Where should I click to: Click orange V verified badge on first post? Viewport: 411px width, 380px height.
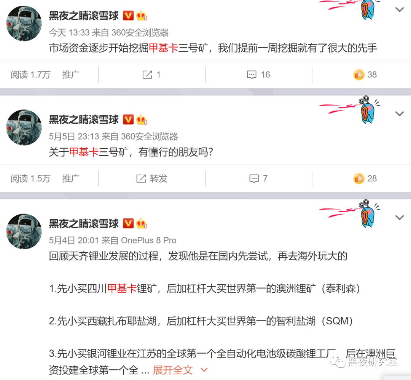coord(128,16)
